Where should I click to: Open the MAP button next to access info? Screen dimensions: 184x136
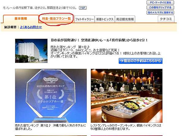[83, 8]
